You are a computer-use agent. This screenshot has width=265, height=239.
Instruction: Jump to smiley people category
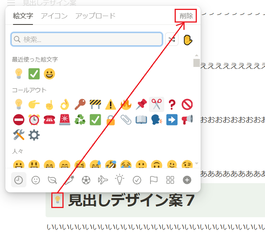pos(36,180)
